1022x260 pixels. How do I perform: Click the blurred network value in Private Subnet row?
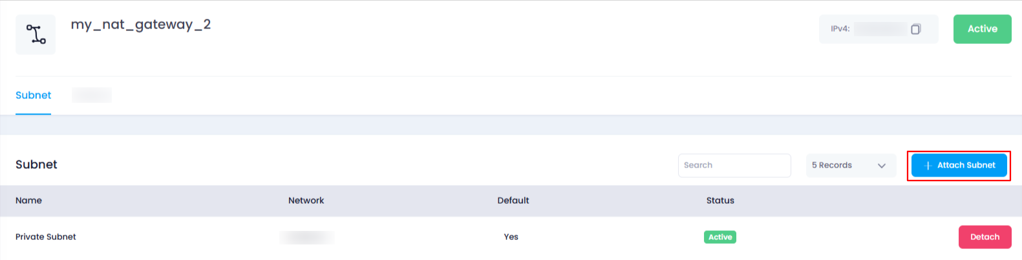pyautogui.click(x=307, y=237)
